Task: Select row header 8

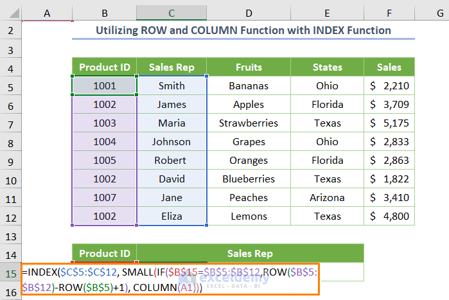Action: [11, 142]
